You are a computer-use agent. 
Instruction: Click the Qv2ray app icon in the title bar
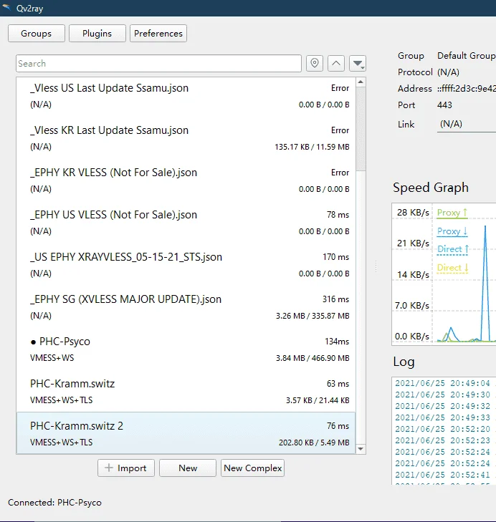coord(6,7)
